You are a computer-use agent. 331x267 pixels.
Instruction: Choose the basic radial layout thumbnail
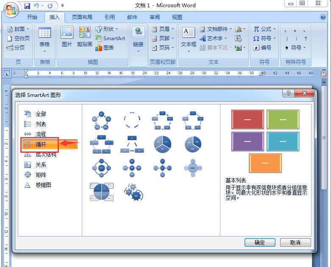(132, 168)
